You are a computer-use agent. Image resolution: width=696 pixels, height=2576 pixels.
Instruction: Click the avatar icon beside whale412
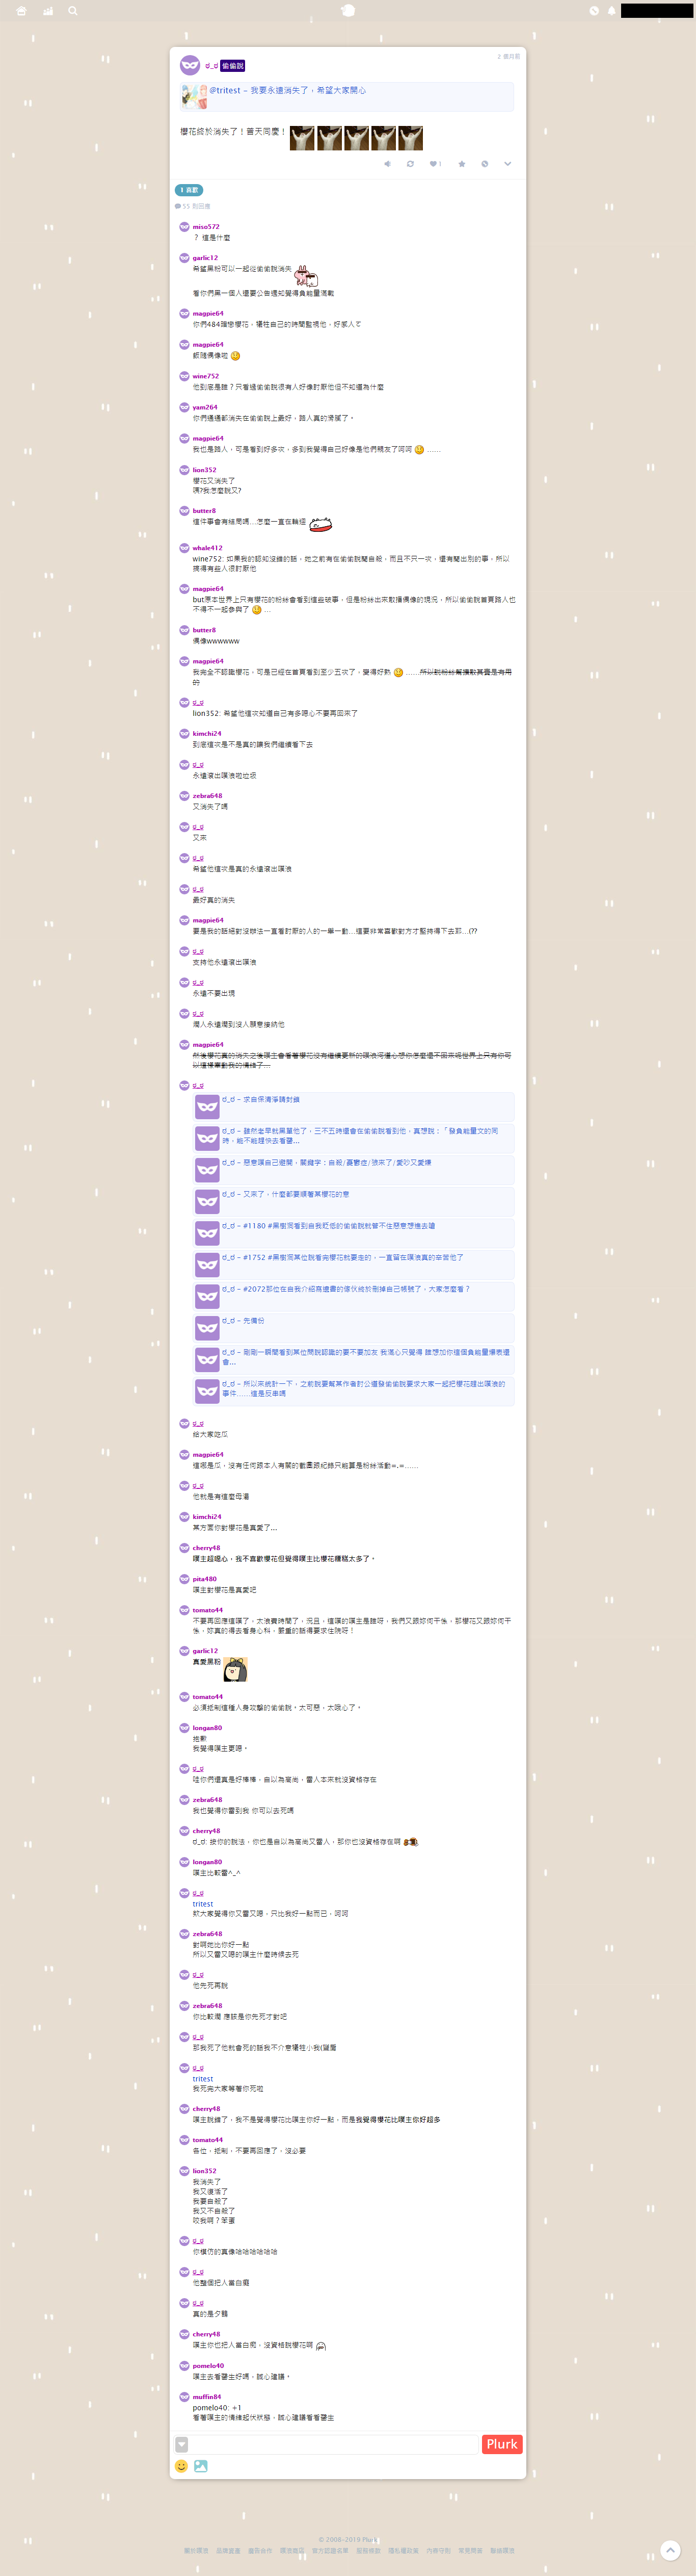184,548
